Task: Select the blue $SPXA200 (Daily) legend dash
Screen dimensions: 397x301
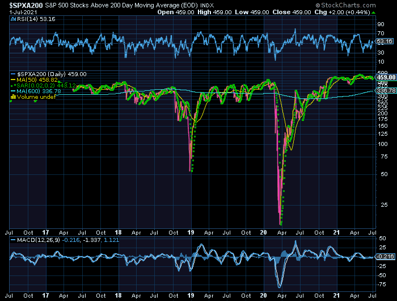Action: pyautogui.click(x=13, y=74)
